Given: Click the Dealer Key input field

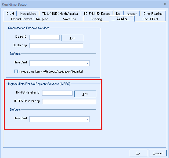Looking at the screenshot, I should pos(56,46).
